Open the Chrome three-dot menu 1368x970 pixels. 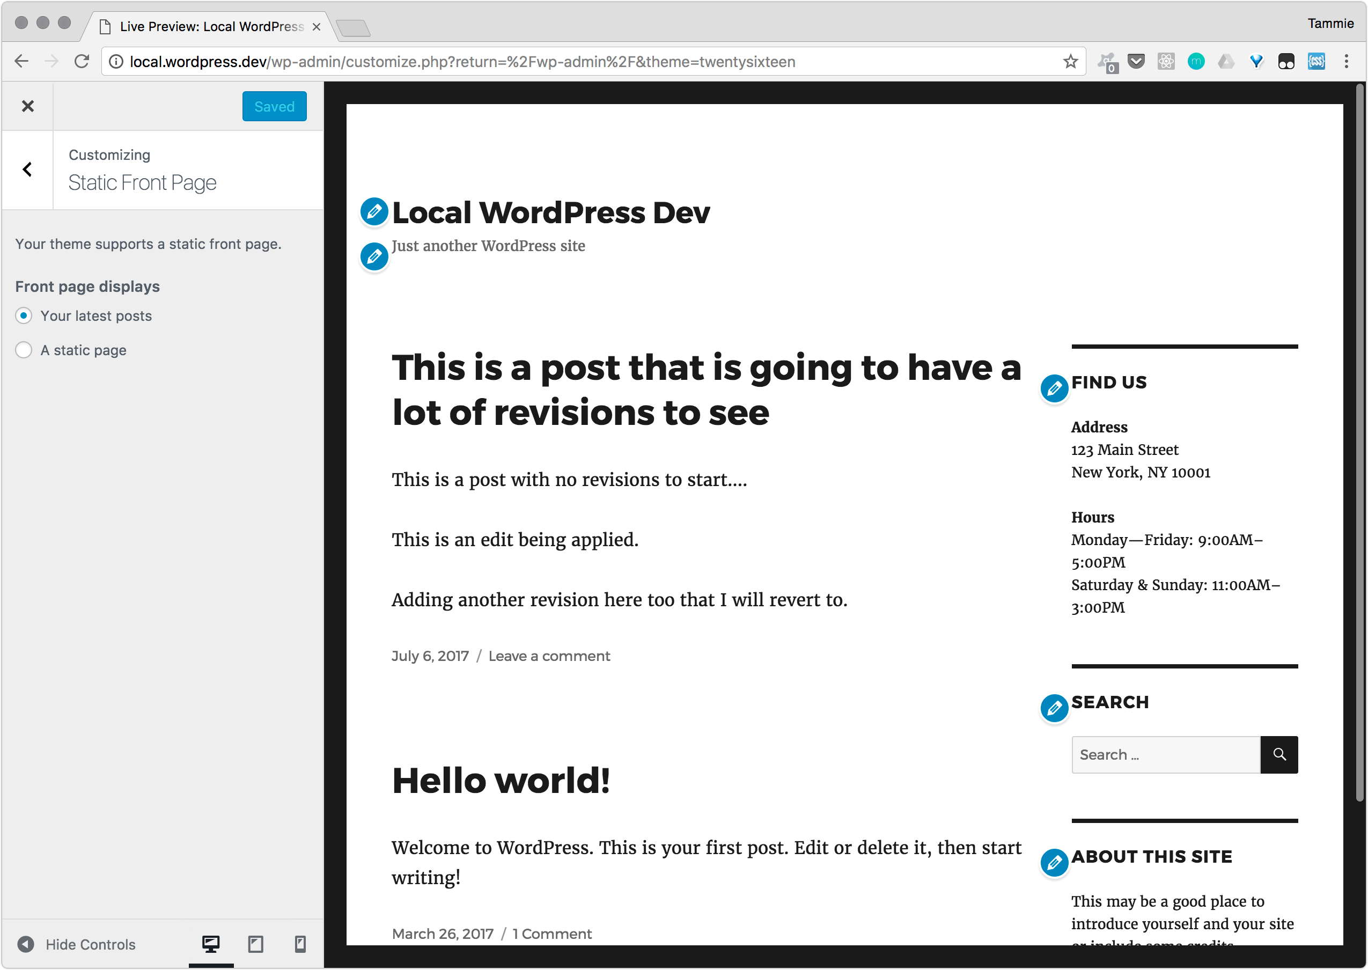click(1346, 62)
